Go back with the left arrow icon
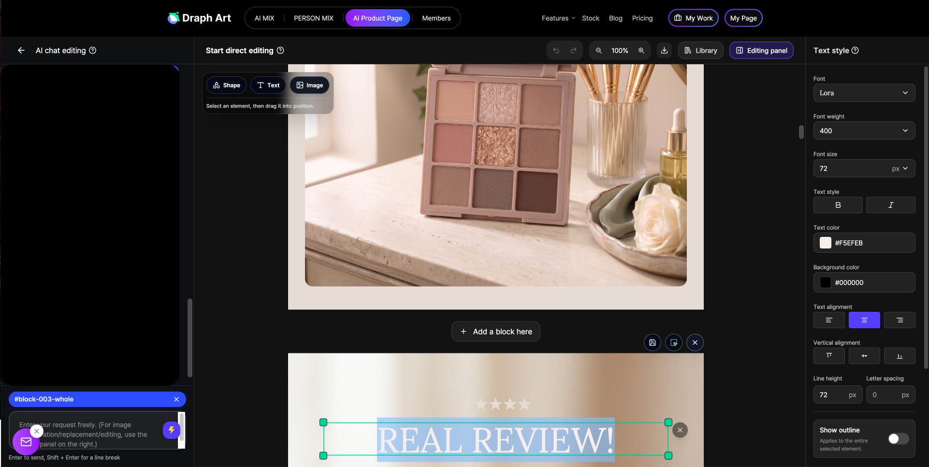The height and width of the screenshot is (467, 929). (x=21, y=50)
